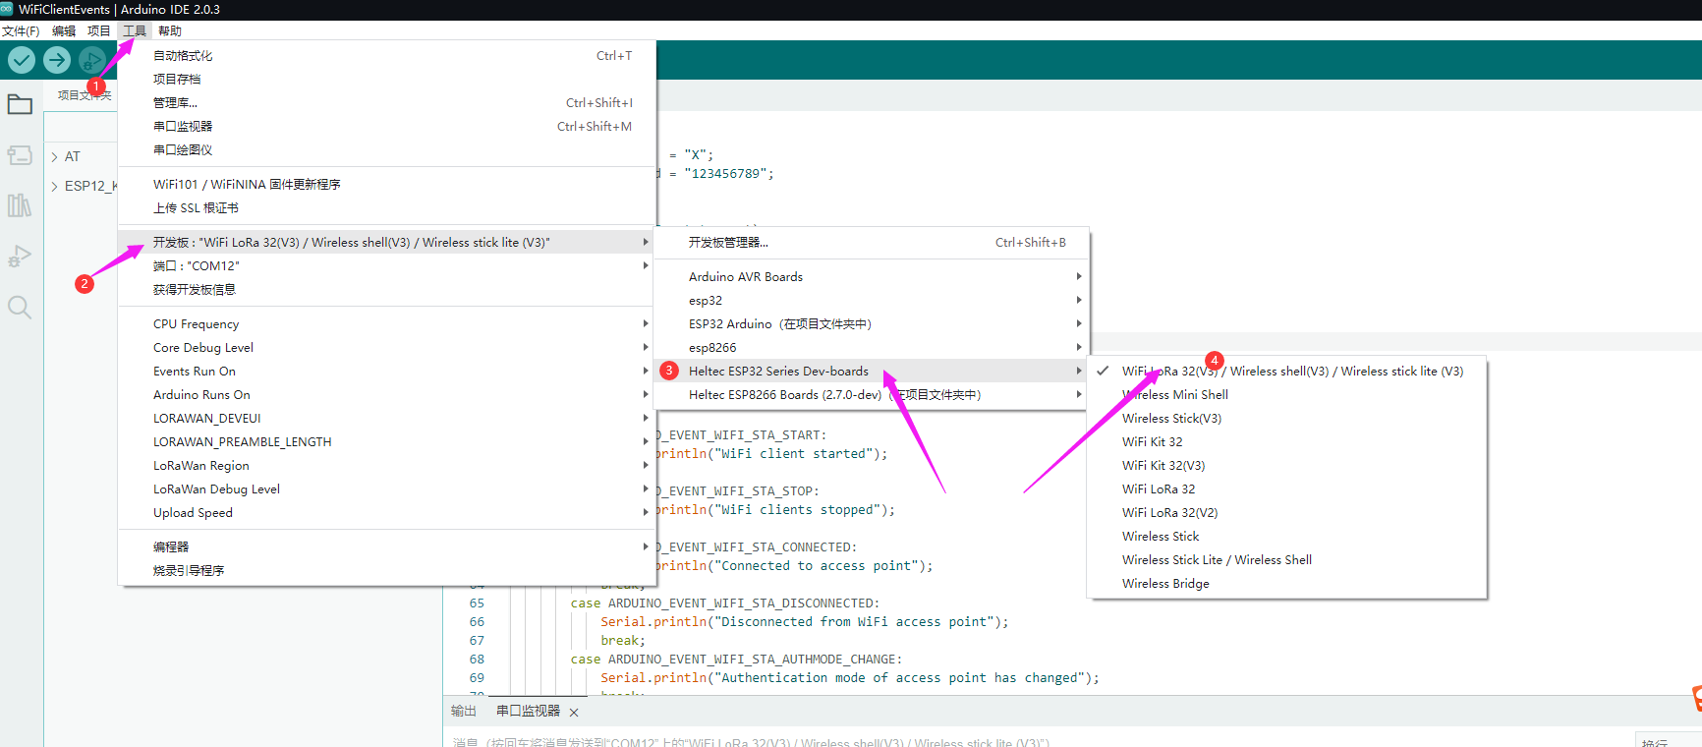Expand Arduino Runs On submenu

[x=387, y=395]
